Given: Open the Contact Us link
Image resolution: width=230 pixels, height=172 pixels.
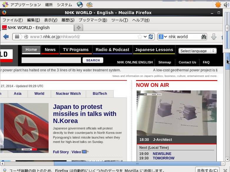Looking at the screenshot, I should (187, 62).
